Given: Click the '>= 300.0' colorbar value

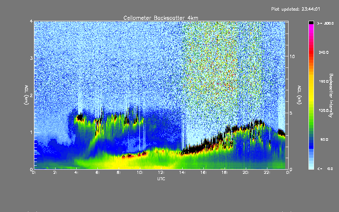Looking at the screenshot, I should tap(325, 23).
